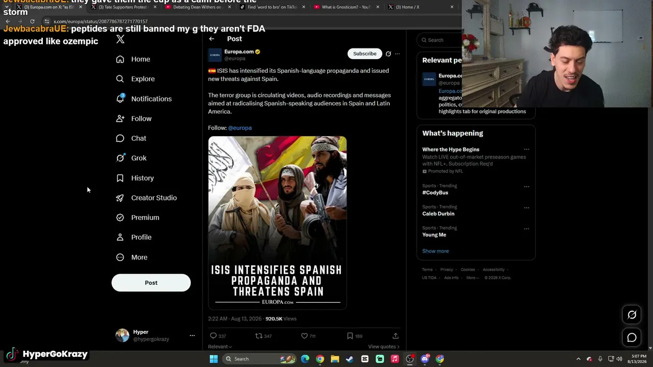Go to Profile in the sidebar
This screenshot has height=367, width=653.
click(134, 237)
